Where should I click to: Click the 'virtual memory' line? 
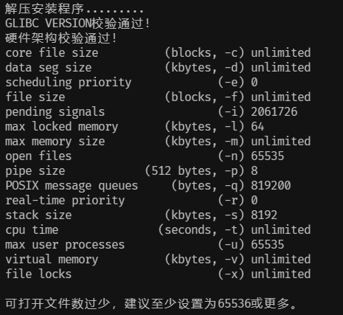coord(158,260)
